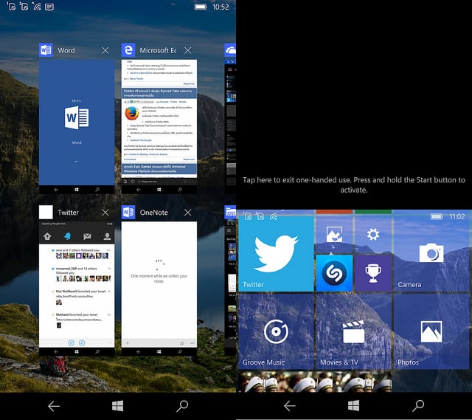The height and width of the screenshot is (420, 472).
Task: Close the Twitter app card
Action: (105, 213)
